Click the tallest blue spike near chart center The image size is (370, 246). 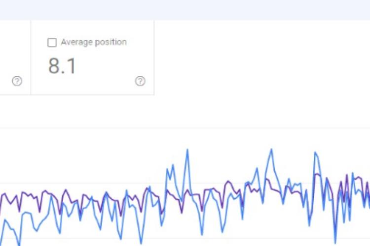tap(187, 150)
